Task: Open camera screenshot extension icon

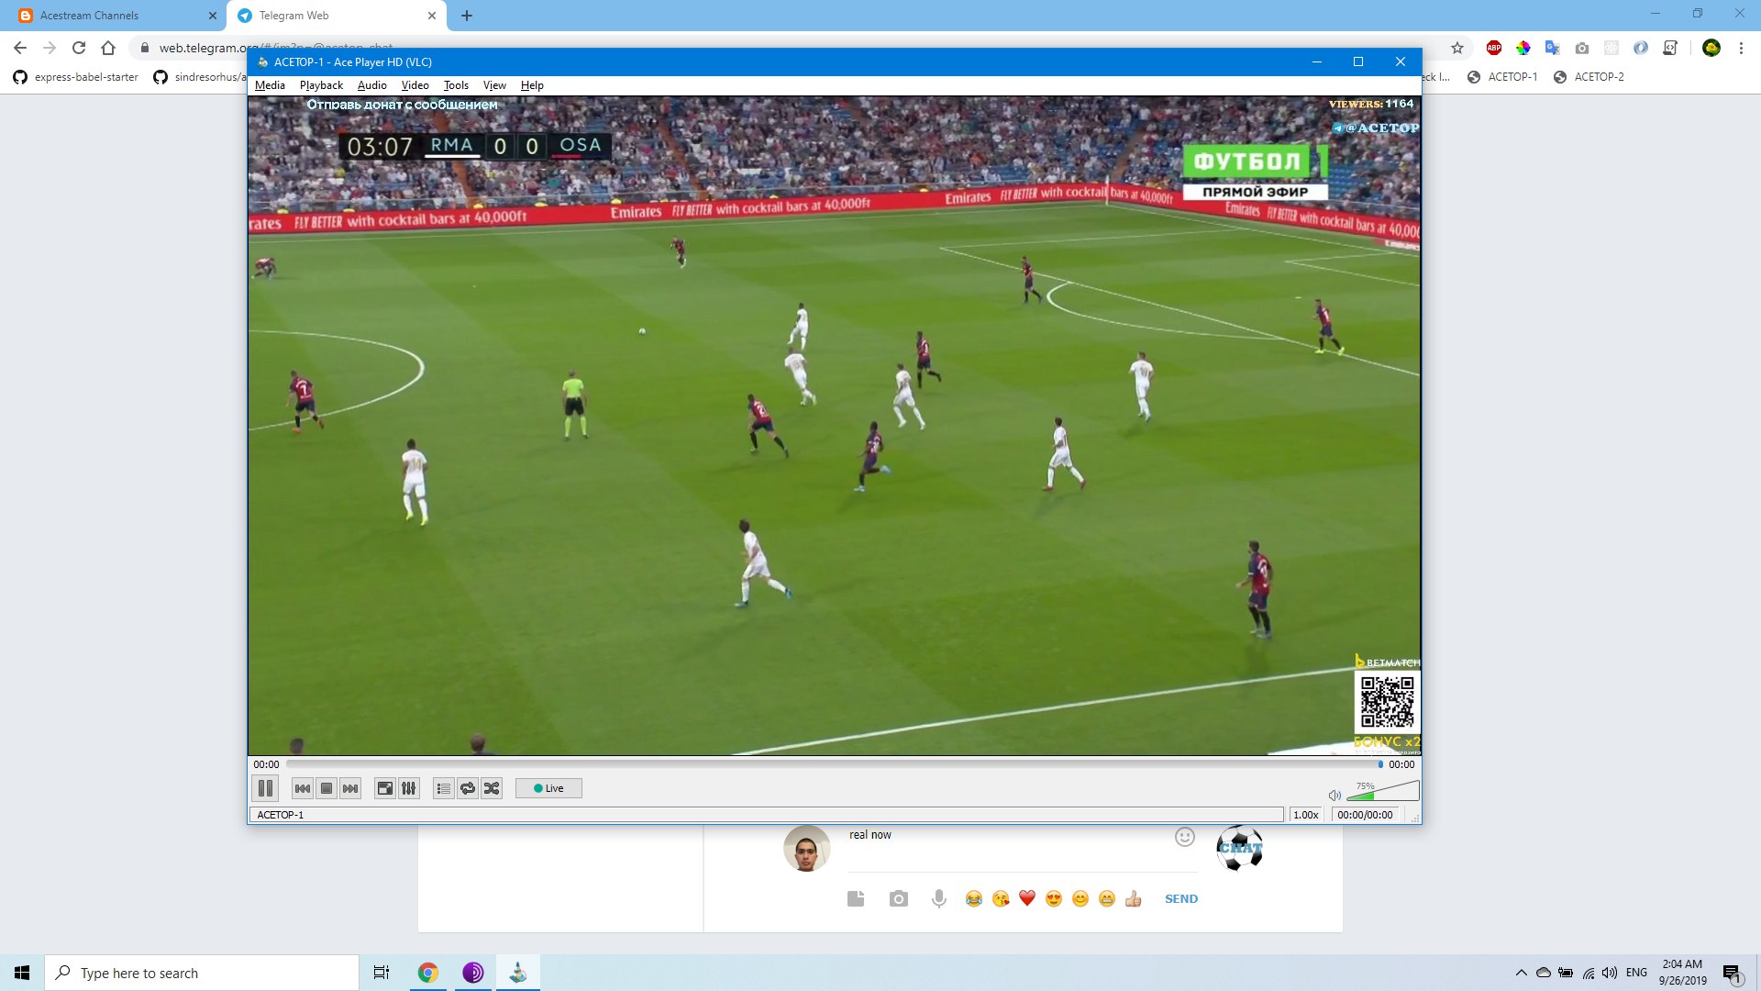Action: tap(1582, 48)
